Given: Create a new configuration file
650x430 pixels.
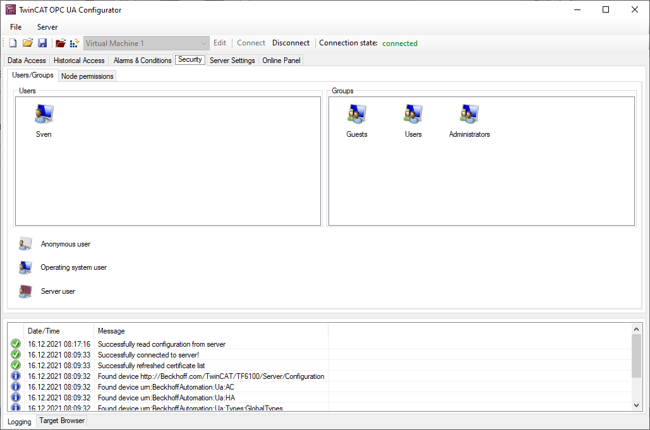Looking at the screenshot, I should tap(13, 43).
